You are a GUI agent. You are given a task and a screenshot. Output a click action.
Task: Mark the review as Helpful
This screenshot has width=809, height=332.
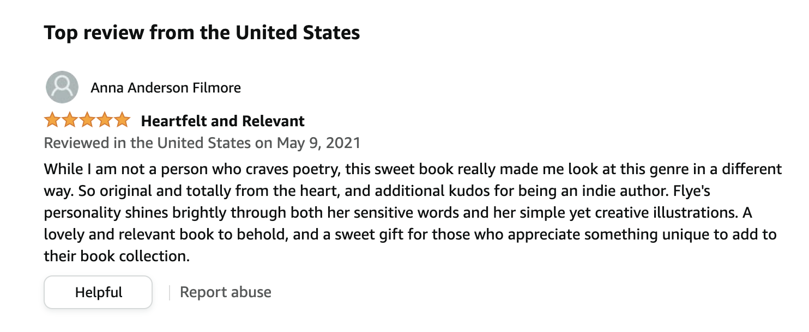tap(98, 292)
